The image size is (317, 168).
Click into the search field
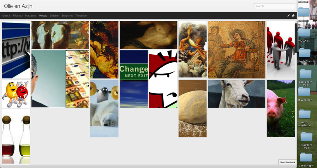coord(274,6)
